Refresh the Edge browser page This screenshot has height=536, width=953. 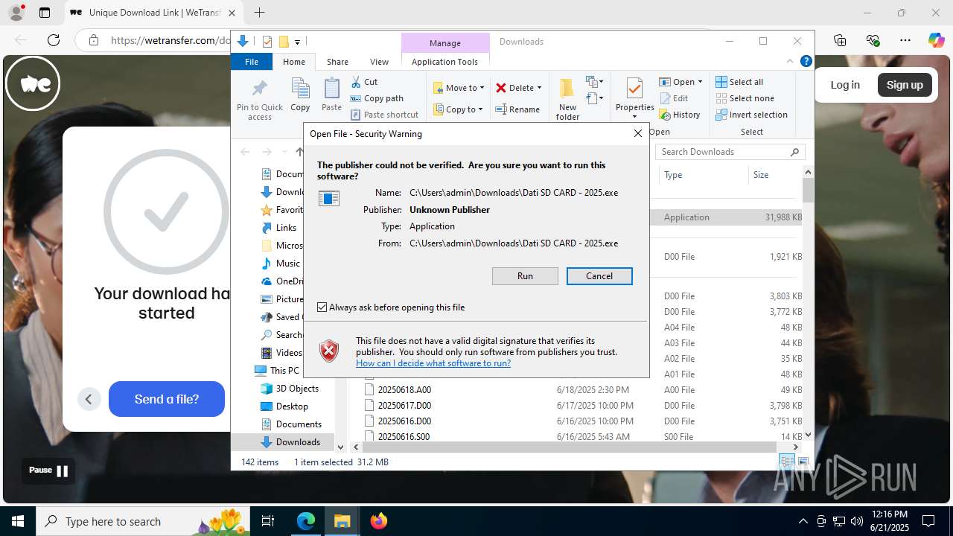pyautogui.click(x=53, y=40)
